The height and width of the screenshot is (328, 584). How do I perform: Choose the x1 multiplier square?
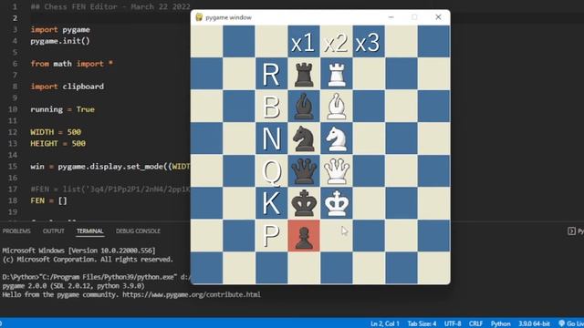click(304, 41)
